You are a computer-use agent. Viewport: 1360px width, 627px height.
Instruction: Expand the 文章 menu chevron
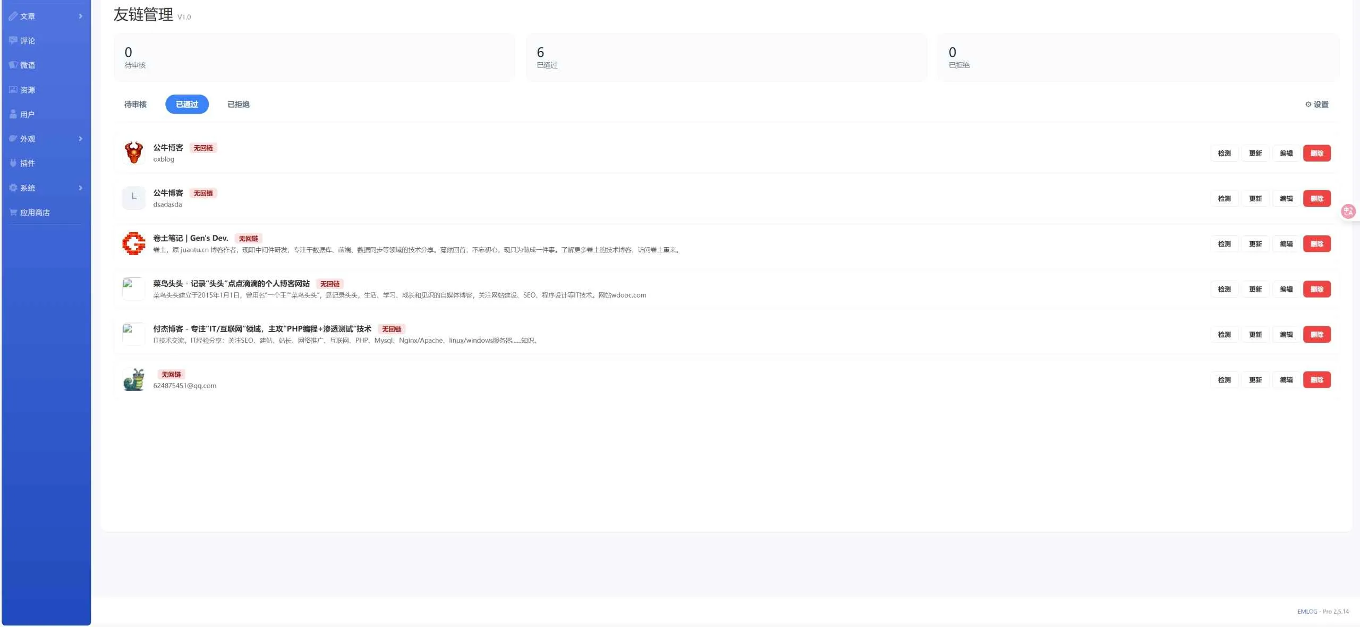point(81,16)
